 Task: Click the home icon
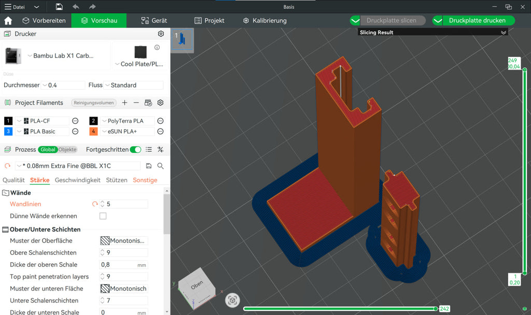pos(8,21)
